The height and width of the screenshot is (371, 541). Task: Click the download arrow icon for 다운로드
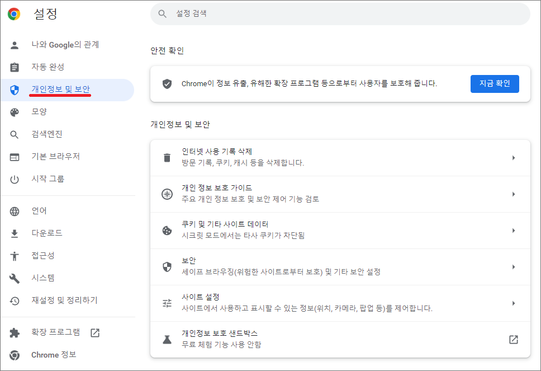click(x=15, y=234)
